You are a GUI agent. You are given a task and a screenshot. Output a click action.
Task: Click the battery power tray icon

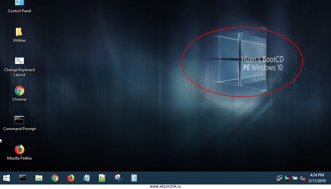coord(295,178)
